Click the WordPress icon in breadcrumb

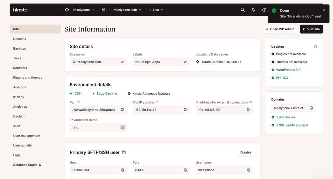coord(104,10)
